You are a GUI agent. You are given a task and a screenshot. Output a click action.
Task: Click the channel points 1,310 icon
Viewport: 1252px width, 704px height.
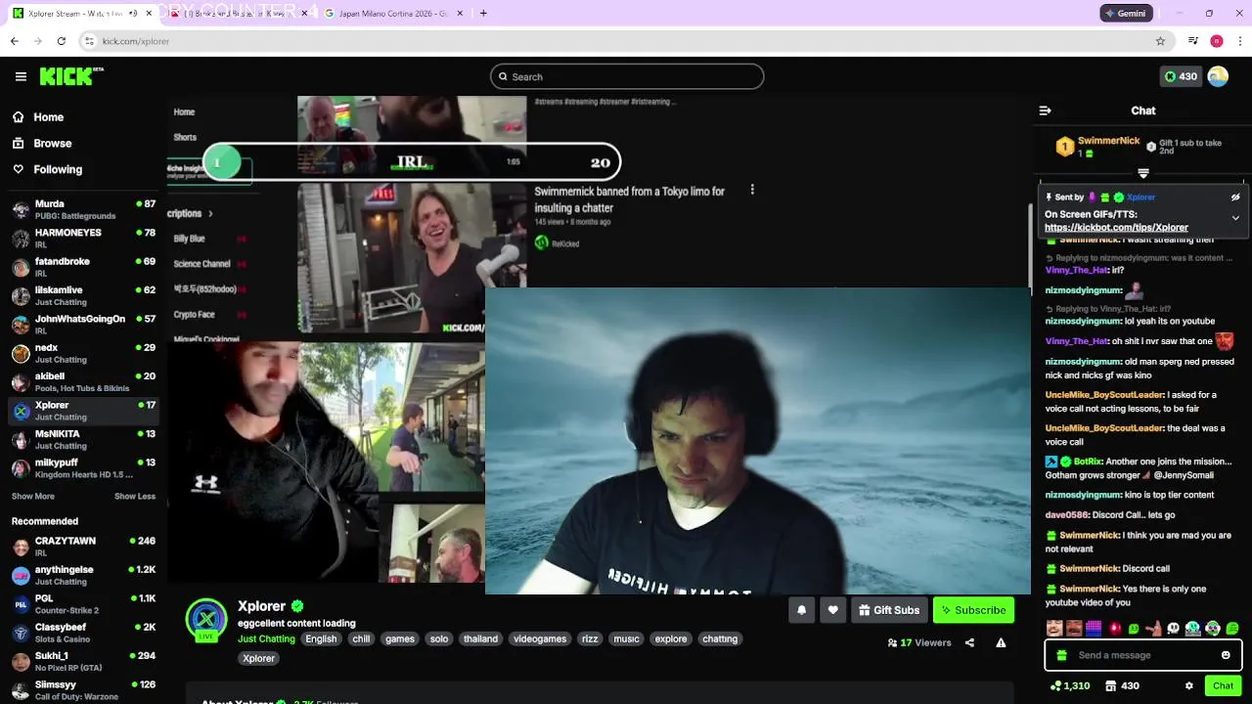[x=1070, y=686]
